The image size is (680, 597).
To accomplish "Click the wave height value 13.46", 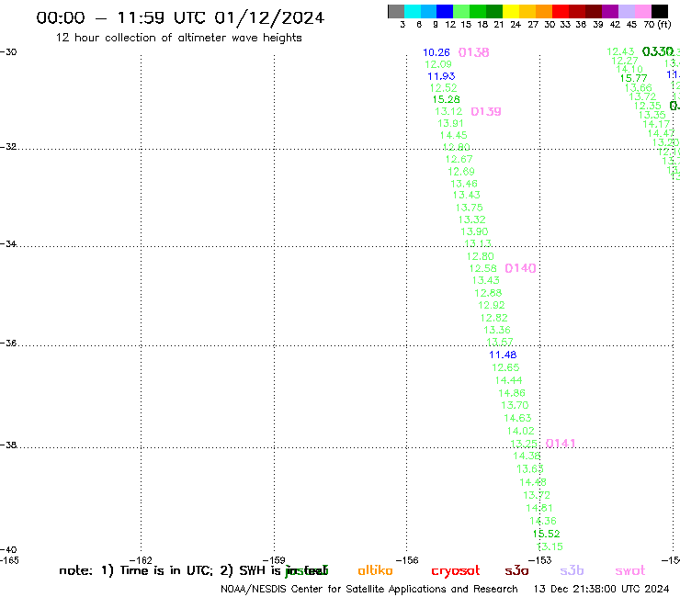I will 464,184.
